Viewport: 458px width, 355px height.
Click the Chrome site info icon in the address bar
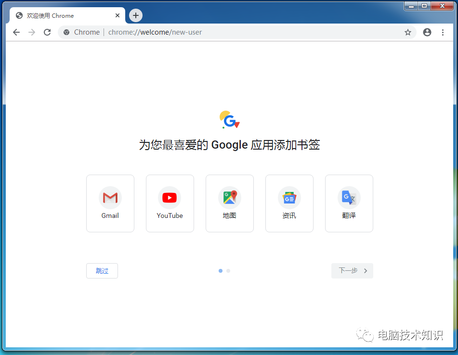point(66,32)
